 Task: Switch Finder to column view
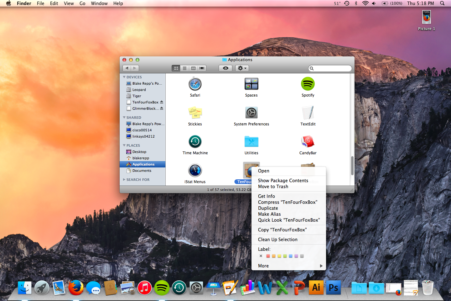coord(193,68)
